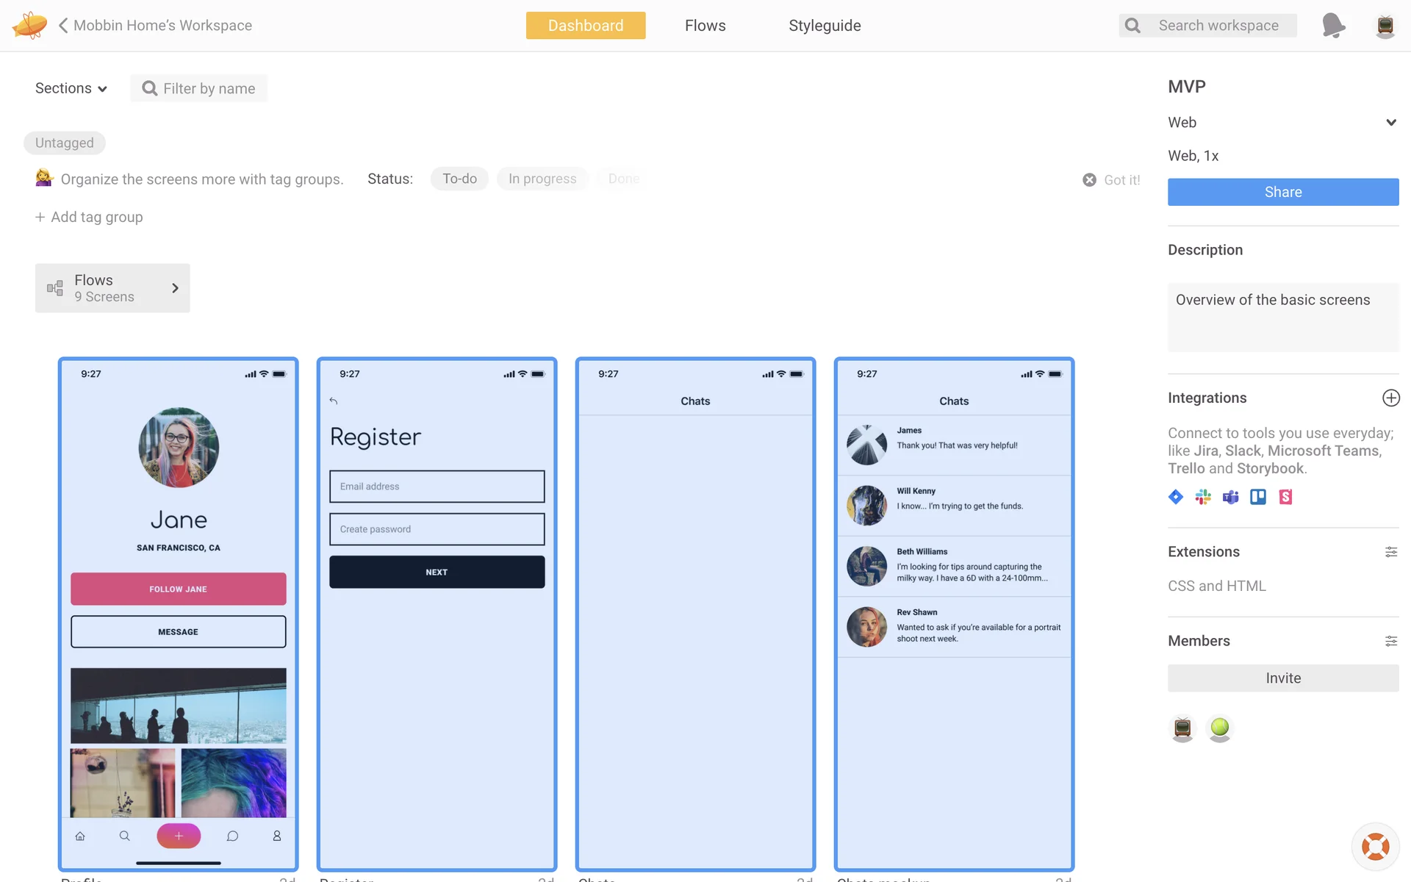Open the Register screen thumbnail
Viewport: 1411px width, 882px height.
pyautogui.click(x=437, y=614)
